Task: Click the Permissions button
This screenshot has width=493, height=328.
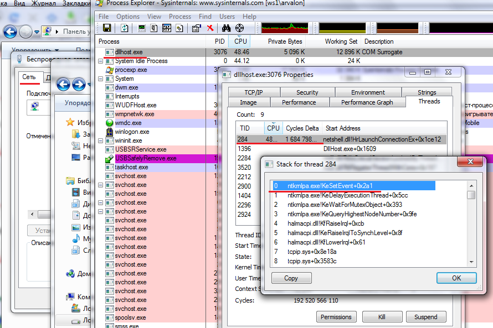Action: (336, 317)
